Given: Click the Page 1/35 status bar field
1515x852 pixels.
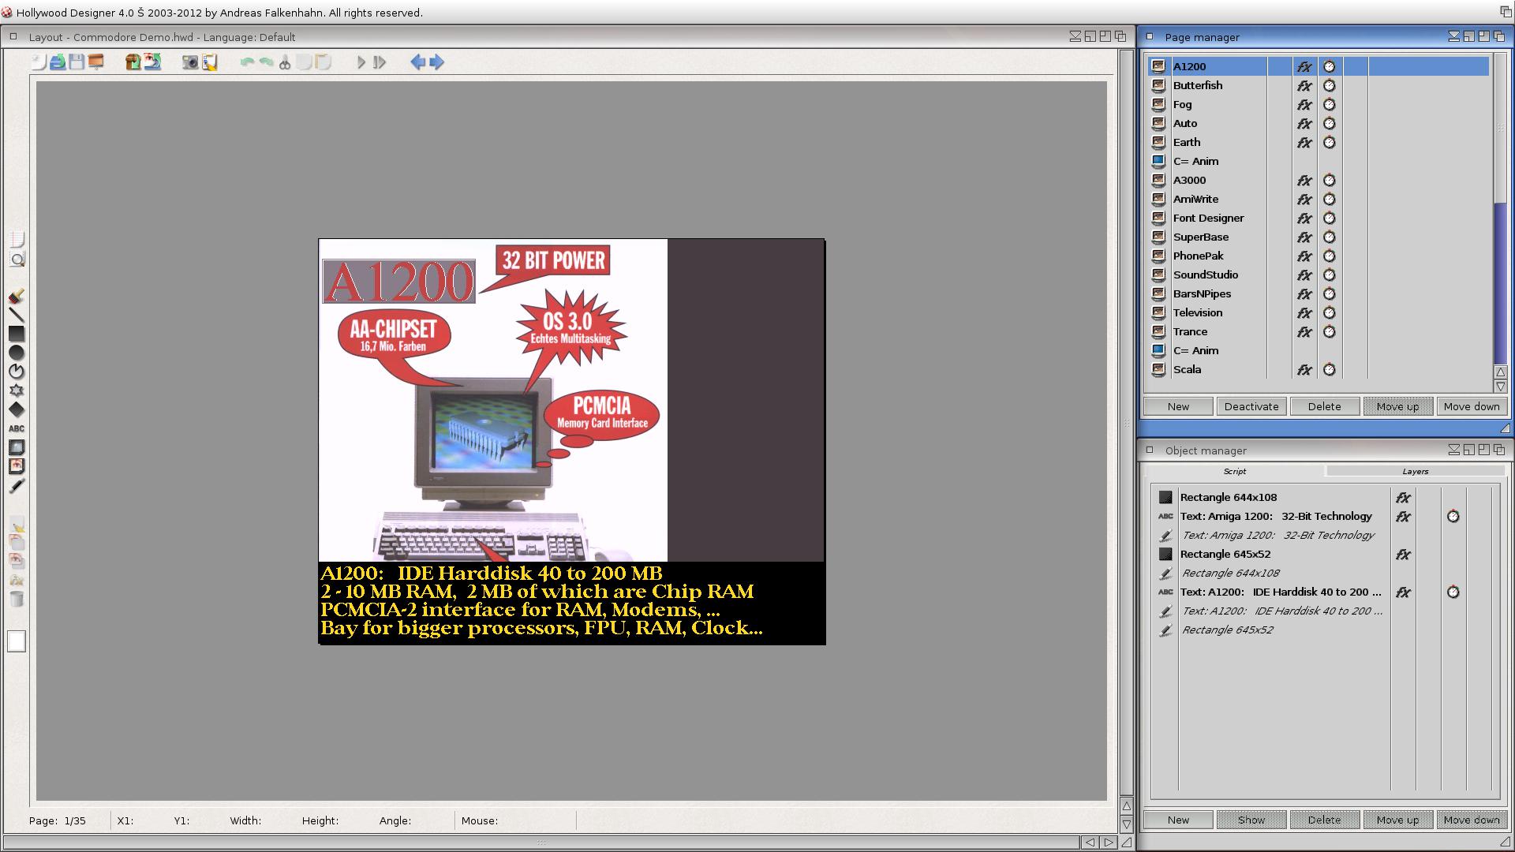Looking at the screenshot, I should click(58, 820).
